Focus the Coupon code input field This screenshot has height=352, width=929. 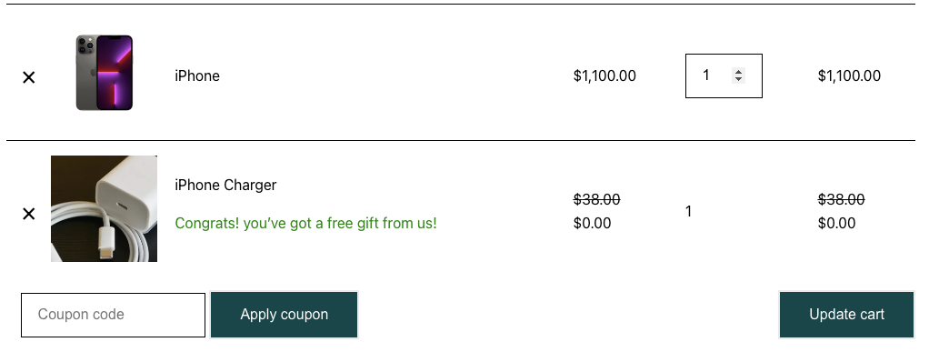tap(113, 315)
